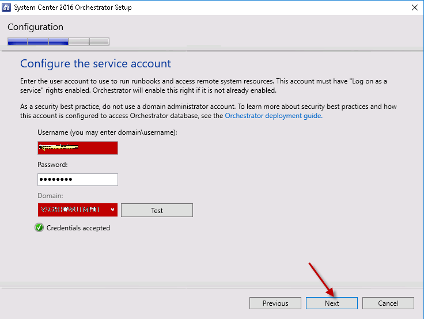
Task: Click the Password label above the field
Action: (x=53, y=165)
